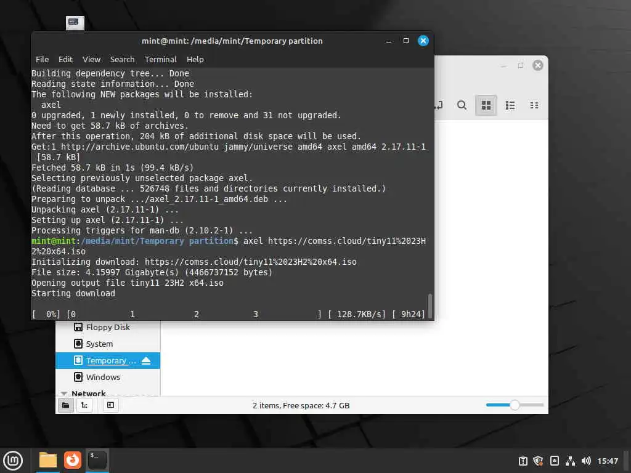Click the terminal scrollbar
Screen dimensions: 631x473
pos(429,305)
